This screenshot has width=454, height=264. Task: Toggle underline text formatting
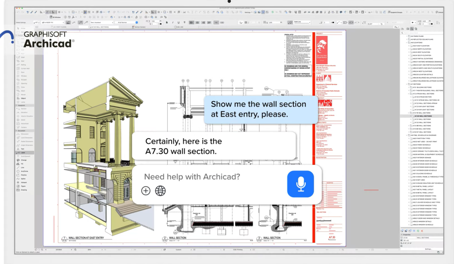(x=178, y=22)
